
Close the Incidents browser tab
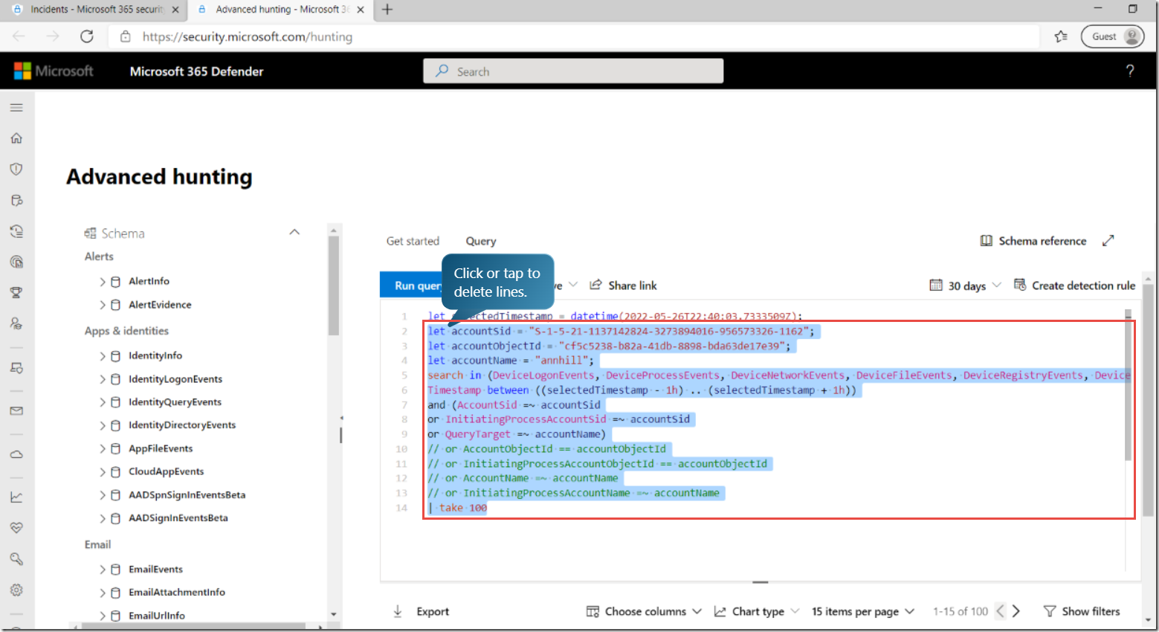[175, 10]
